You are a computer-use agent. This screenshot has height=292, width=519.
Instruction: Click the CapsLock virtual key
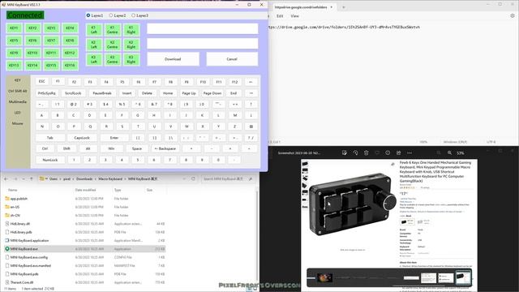click(x=82, y=138)
